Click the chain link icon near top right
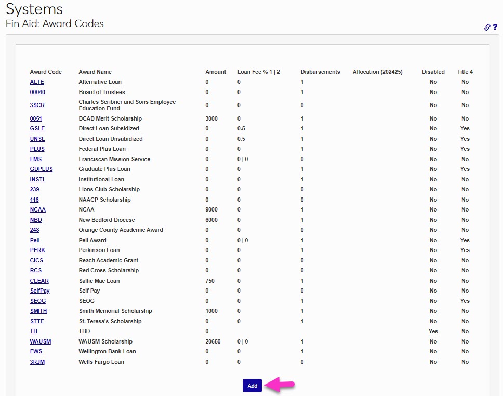Screen dimensions: 503x396 (486, 28)
